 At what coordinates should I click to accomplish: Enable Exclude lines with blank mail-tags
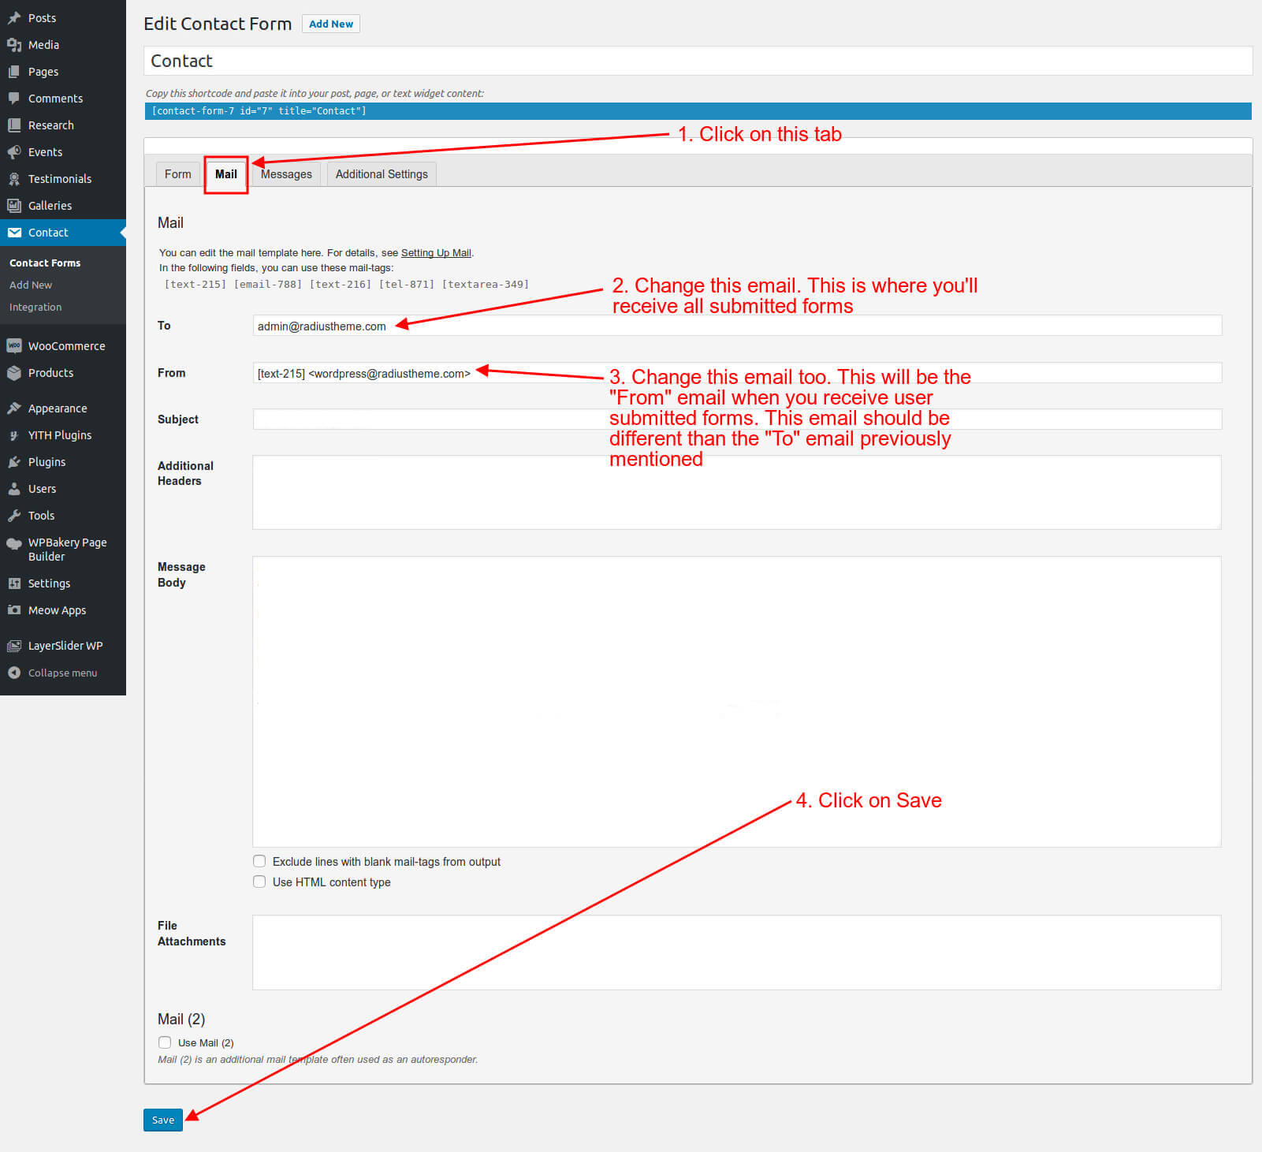[259, 861]
